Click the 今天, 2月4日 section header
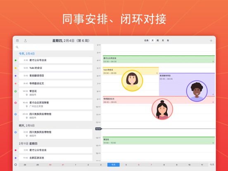This screenshot has height=171, width=228. point(27,54)
